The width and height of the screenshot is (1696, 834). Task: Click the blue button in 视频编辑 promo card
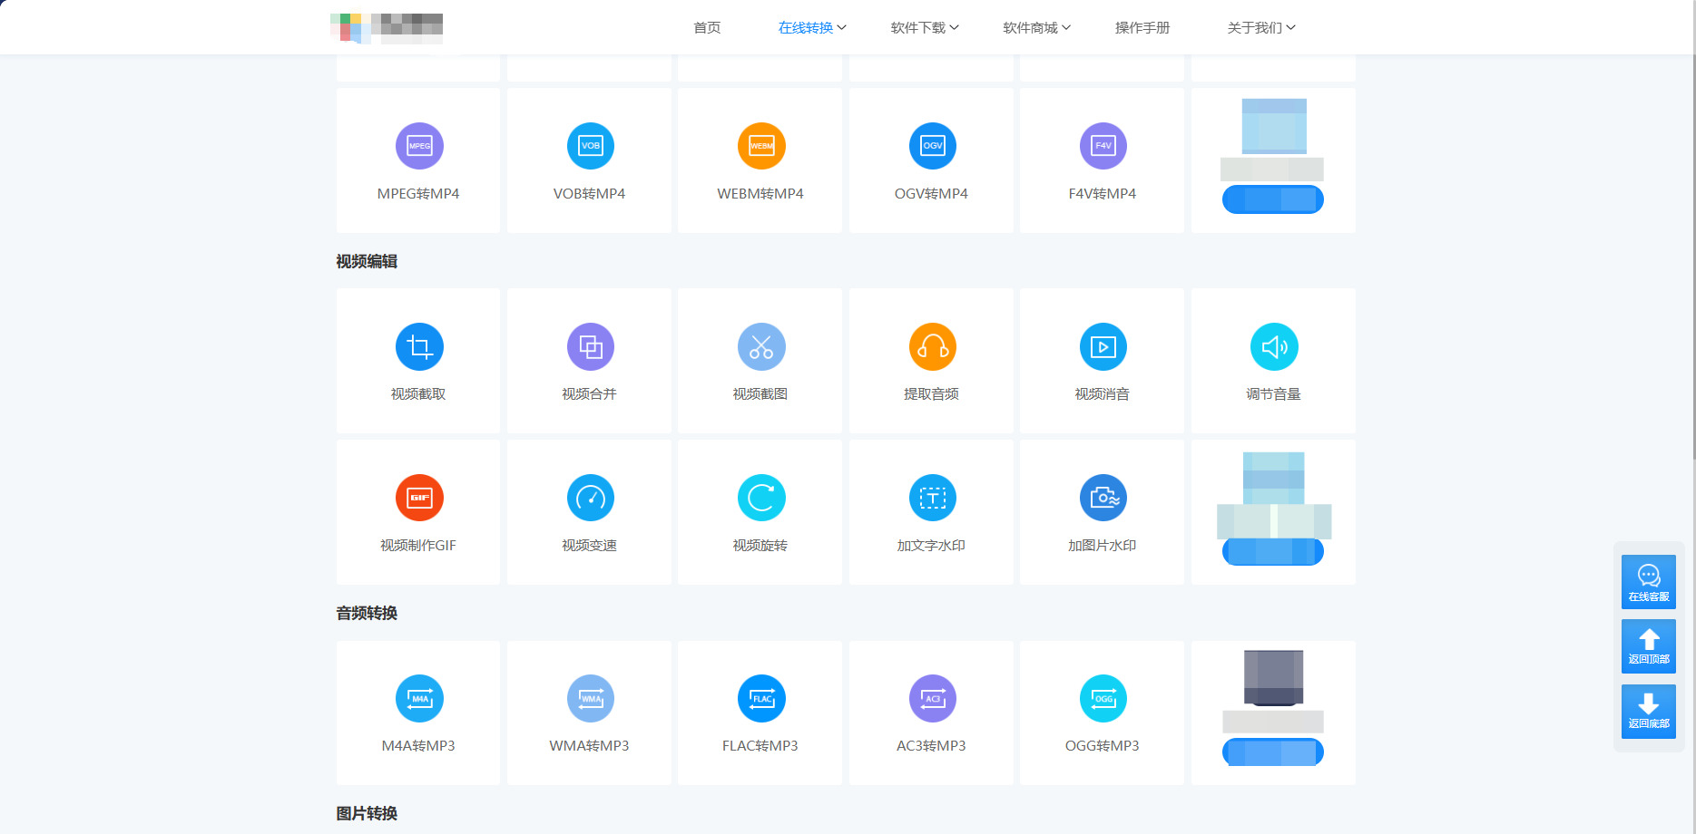point(1273,551)
